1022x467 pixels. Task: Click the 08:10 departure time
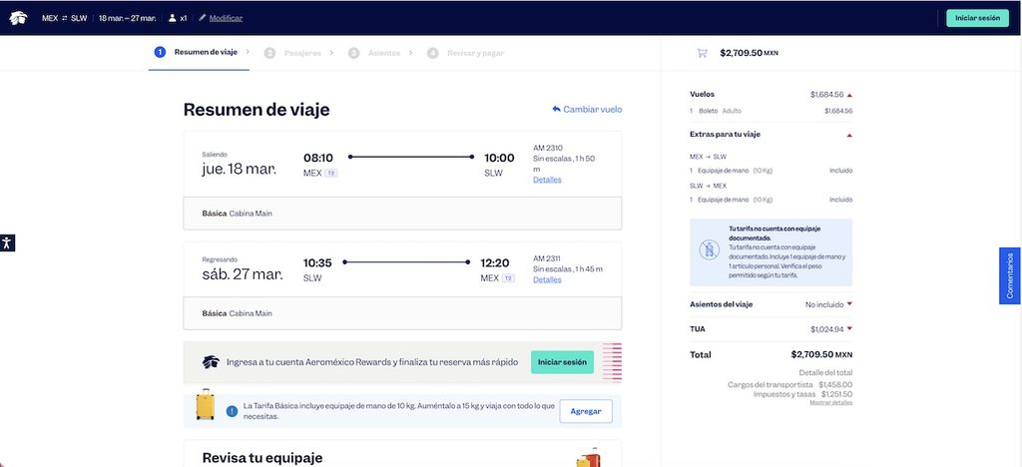[x=318, y=158]
